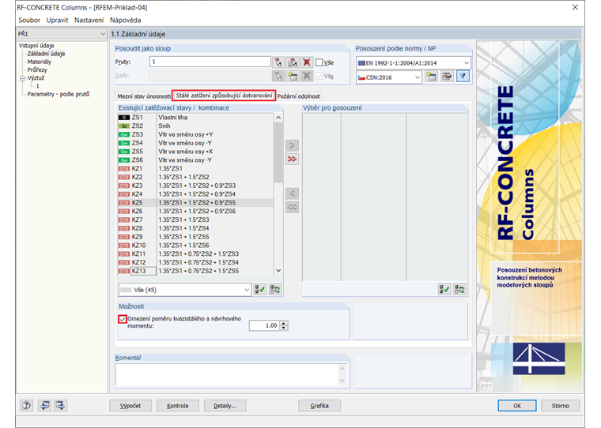Click the new standard icon next to CSN:2016
The image size is (601, 428).
coord(432,77)
